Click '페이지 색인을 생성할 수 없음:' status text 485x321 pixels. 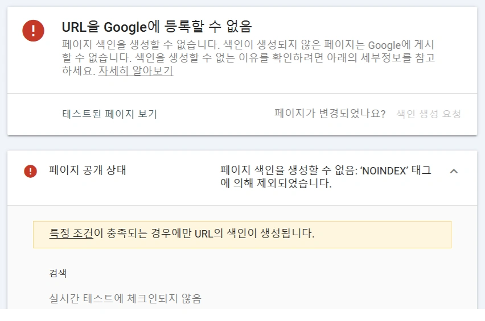(x=289, y=170)
